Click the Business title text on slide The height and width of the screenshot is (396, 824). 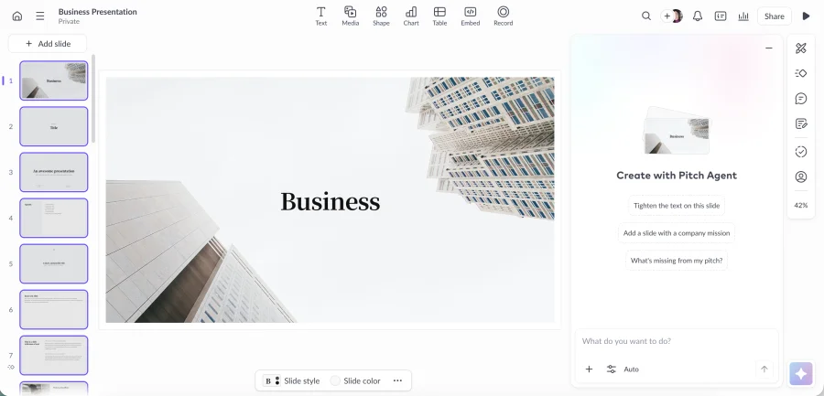(330, 202)
